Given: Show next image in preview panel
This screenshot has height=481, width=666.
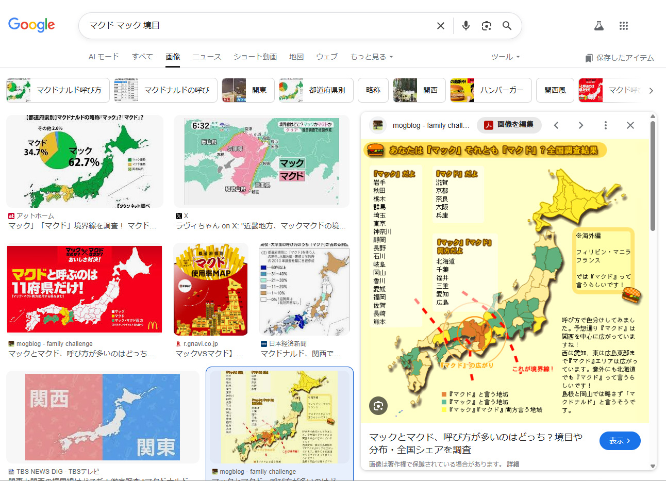Looking at the screenshot, I should pos(581,125).
